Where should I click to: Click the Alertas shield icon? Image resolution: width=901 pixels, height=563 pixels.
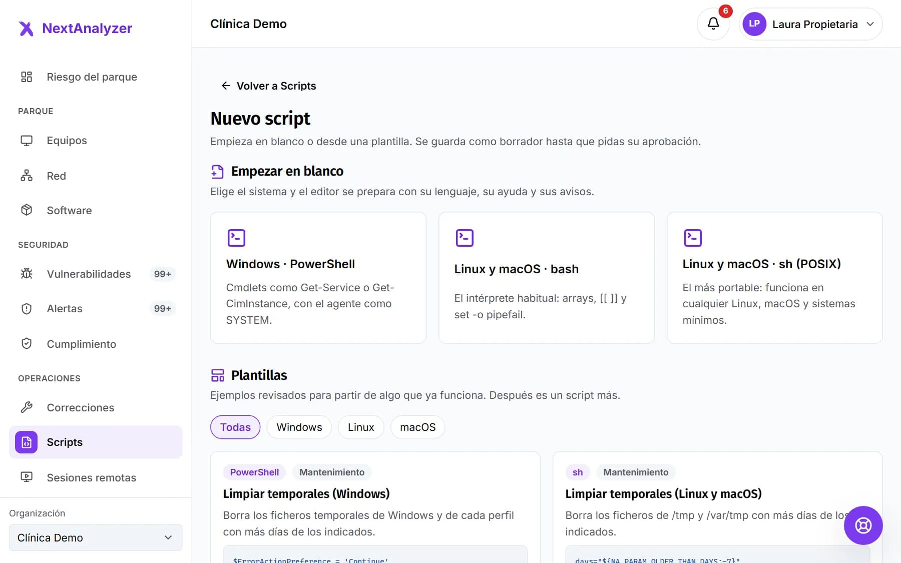[x=27, y=309]
